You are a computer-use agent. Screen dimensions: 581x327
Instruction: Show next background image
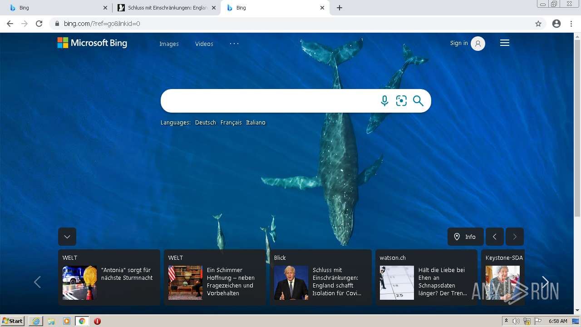(515, 237)
